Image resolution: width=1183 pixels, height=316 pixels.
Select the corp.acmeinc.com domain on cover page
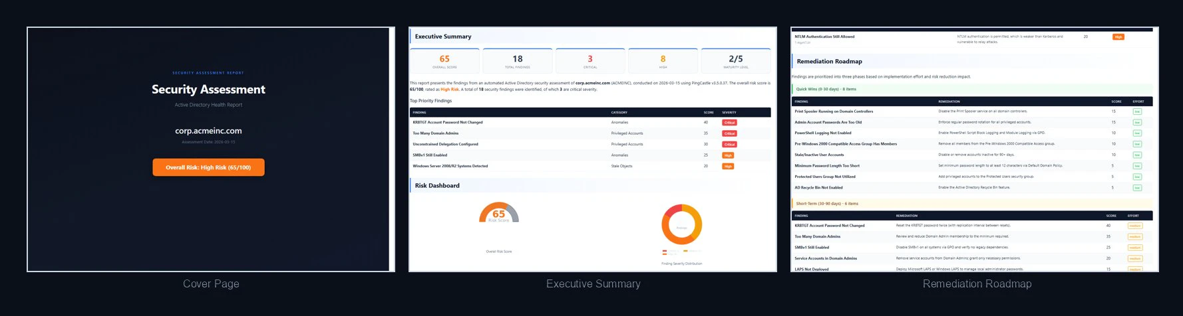coord(208,131)
